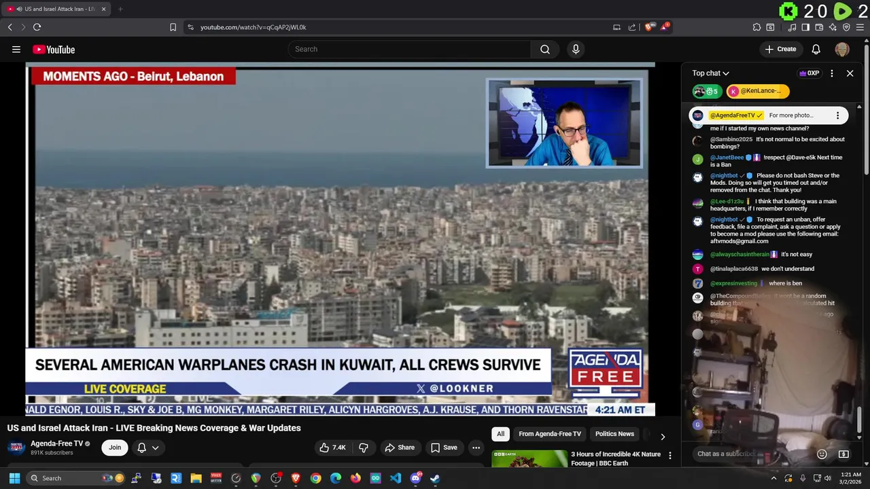Submit the search with the magnifier button
Image resolution: width=870 pixels, height=489 pixels.
545,49
